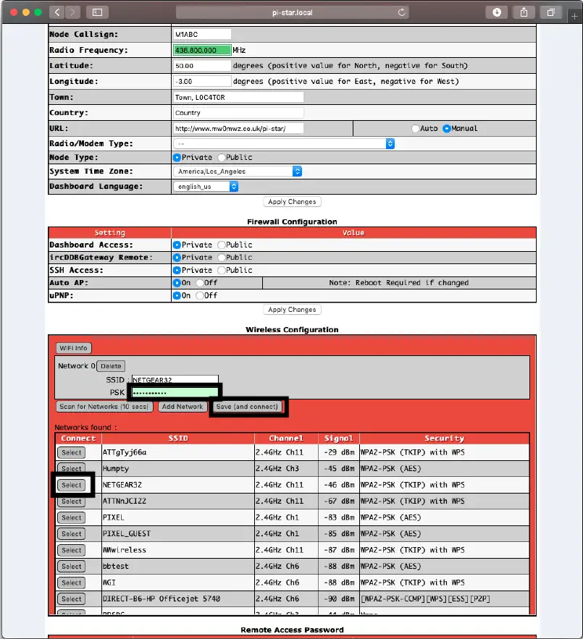Show all tabs overview icon
Image resolution: width=583 pixels, height=639 pixels.
550,12
